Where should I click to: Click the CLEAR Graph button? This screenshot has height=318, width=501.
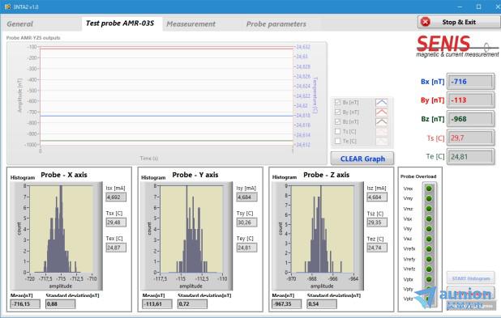click(362, 159)
